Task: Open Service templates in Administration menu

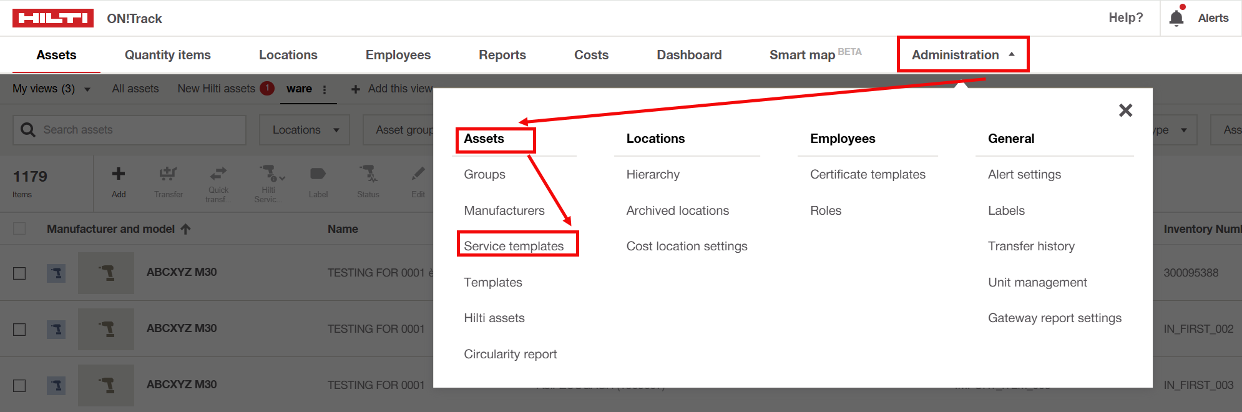Action: [x=514, y=246]
